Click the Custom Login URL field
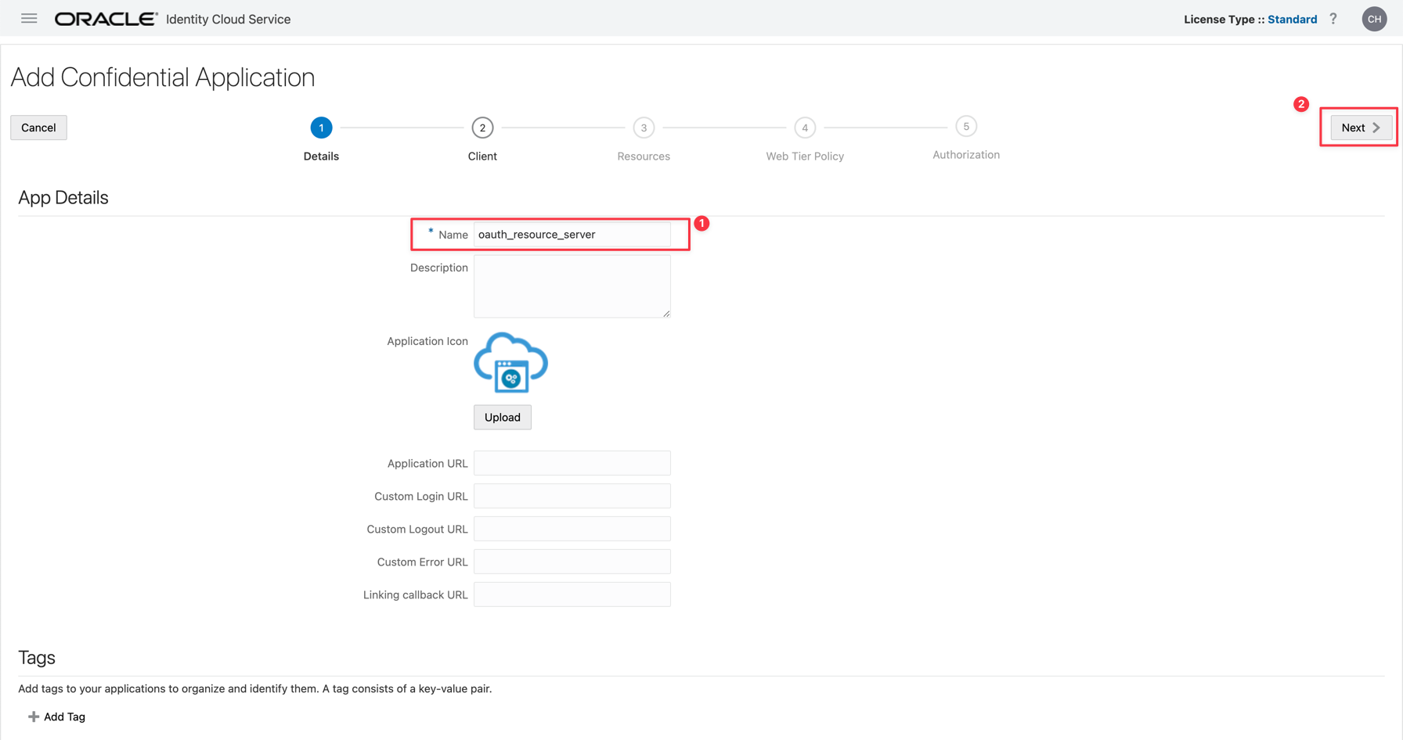This screenshot has width=1403, height=740. (x=572, y=496)
